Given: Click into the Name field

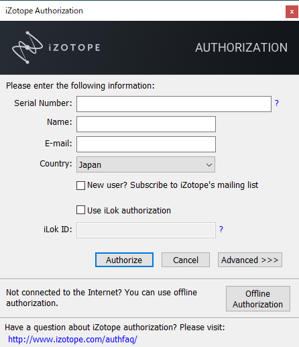Looking at the screenshot, I should [146, 124].
